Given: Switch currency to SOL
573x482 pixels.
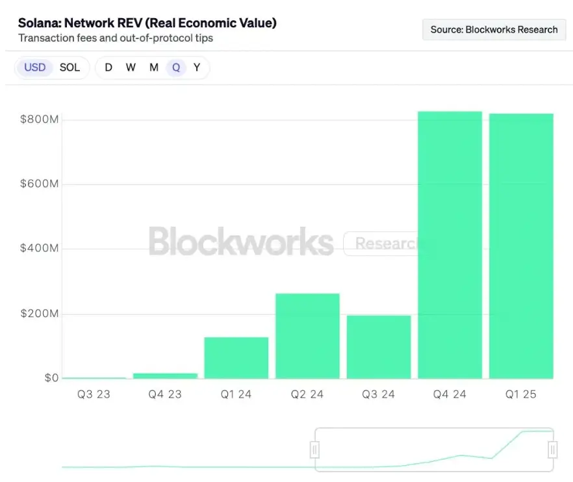Looking at the screenshot, I should [x=70, y=68].
